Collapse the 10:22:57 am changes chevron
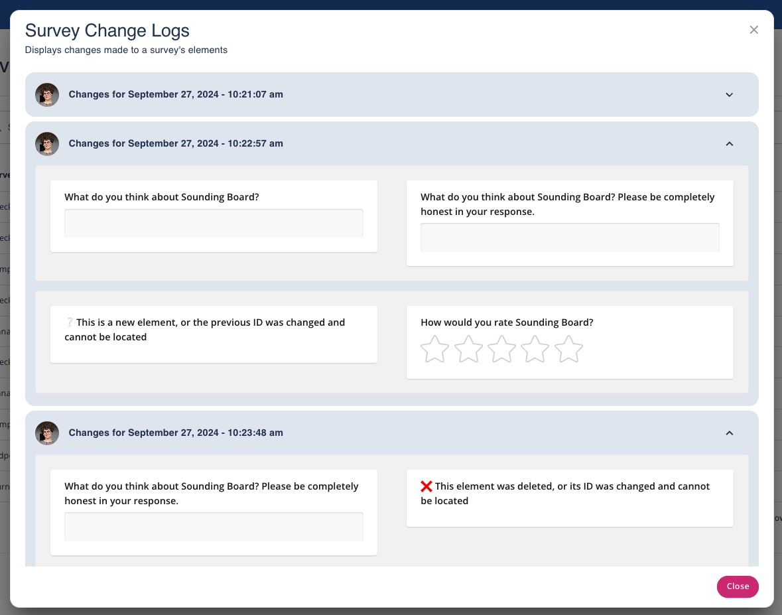The width and height of the screenshot is (782, 615). tap(729, 144)
